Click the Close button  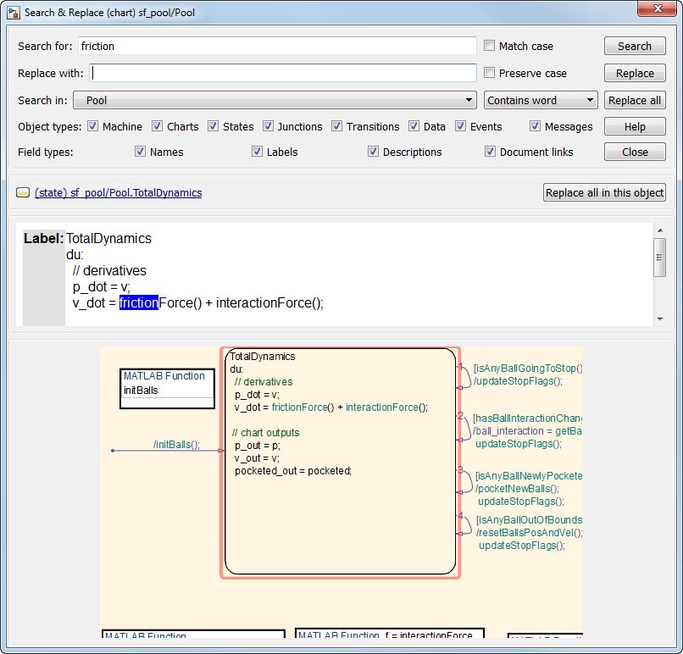pos(635,152)
